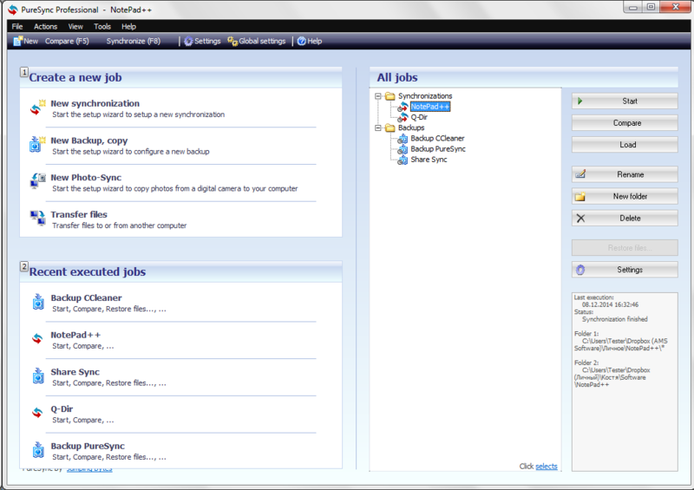Click the selects link

[547, 467]
